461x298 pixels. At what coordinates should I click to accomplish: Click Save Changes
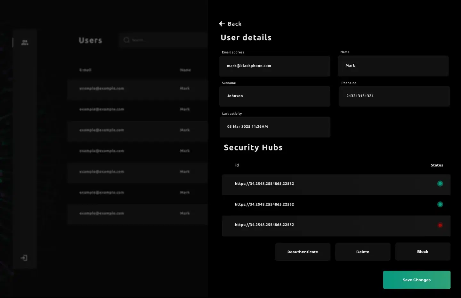(417, 280)
